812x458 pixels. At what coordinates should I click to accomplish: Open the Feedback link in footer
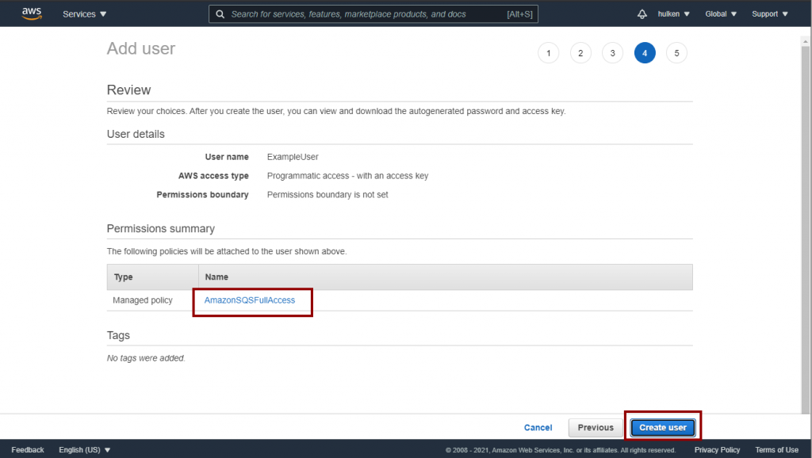pos(28,450)
